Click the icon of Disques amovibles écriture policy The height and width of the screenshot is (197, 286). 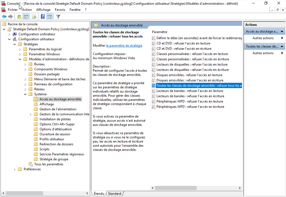tap(153, 80)
